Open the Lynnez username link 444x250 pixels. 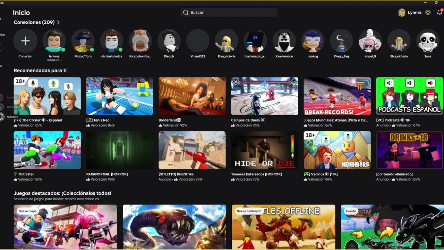pyautogui.click(x=415, y=12)
